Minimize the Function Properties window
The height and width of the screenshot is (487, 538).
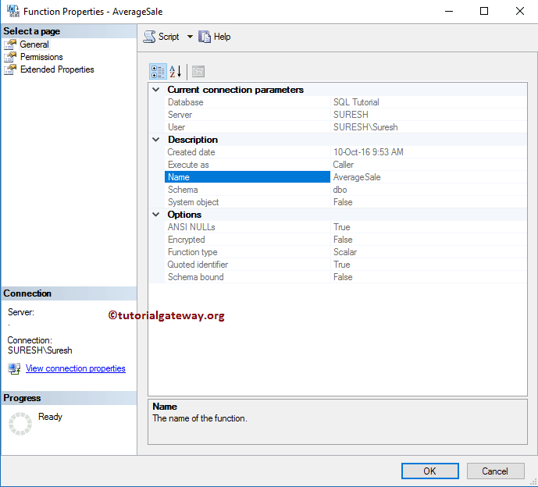pos(449,12)
